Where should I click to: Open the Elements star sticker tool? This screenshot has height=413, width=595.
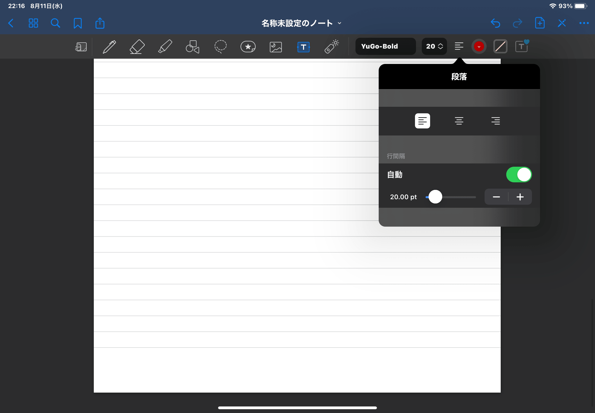[248, 47]
